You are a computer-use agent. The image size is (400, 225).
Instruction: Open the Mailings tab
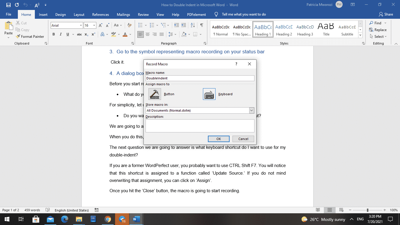point(123,15)
